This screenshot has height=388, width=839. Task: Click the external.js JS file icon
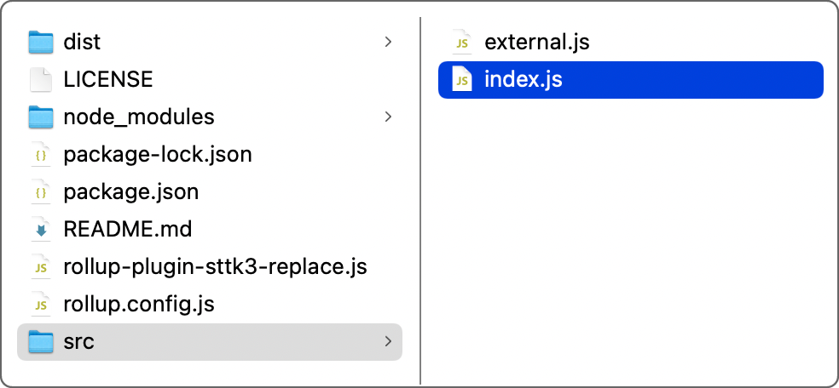[461, 42]
